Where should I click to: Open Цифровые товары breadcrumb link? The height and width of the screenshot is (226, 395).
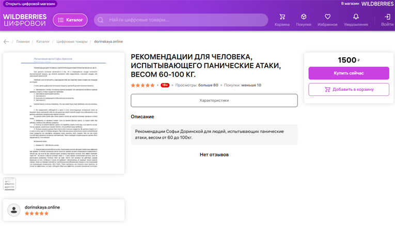[72, 41]
